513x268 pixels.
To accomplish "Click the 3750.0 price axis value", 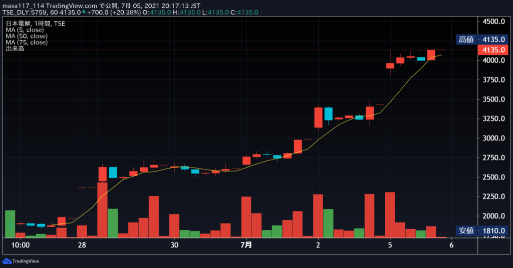I will 493,80.
